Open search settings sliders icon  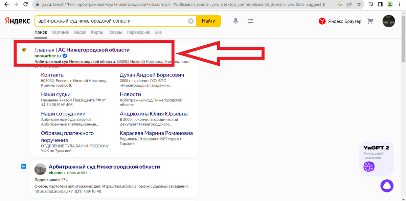tap(250, 21)
